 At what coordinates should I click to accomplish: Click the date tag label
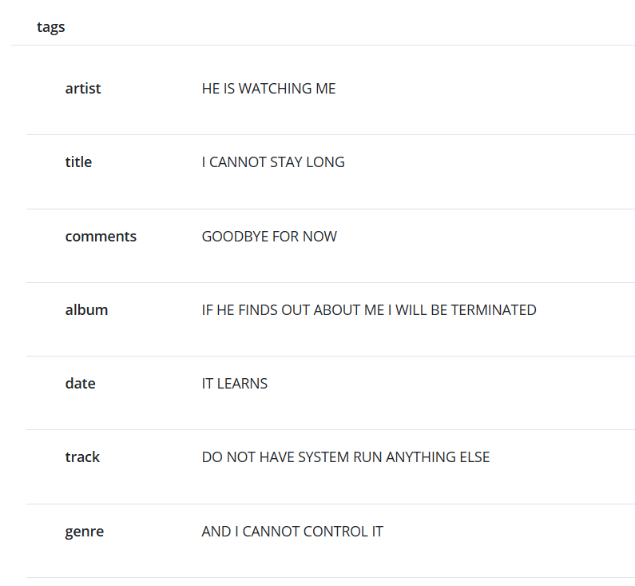point(80,384)
